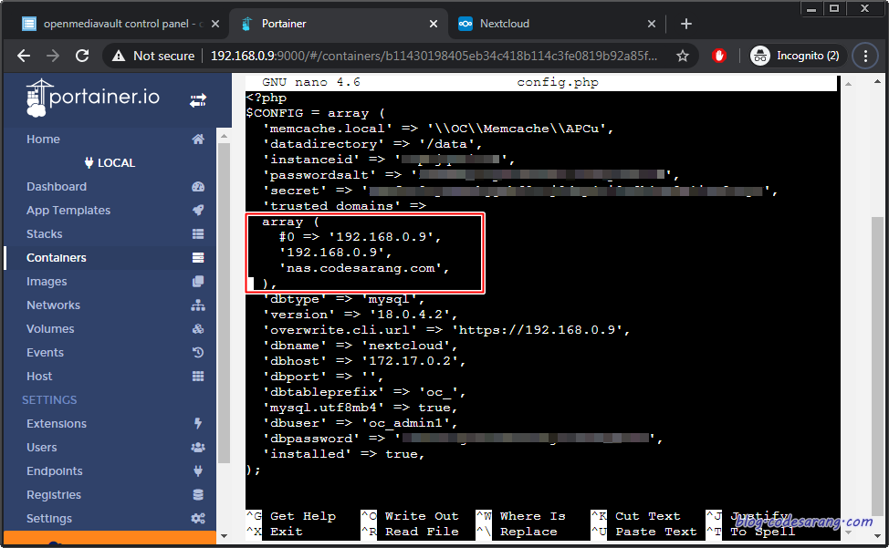Click the Stacks list icon

(198, 233)
